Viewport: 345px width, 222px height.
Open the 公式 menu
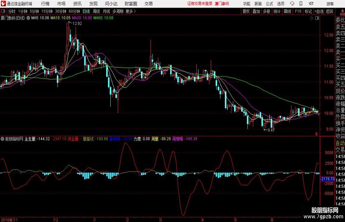(x=269, y=4)
